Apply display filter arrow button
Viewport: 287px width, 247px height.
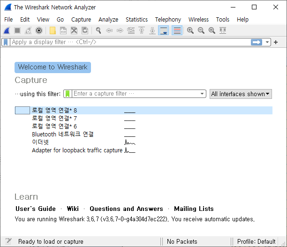coord(257,42)
